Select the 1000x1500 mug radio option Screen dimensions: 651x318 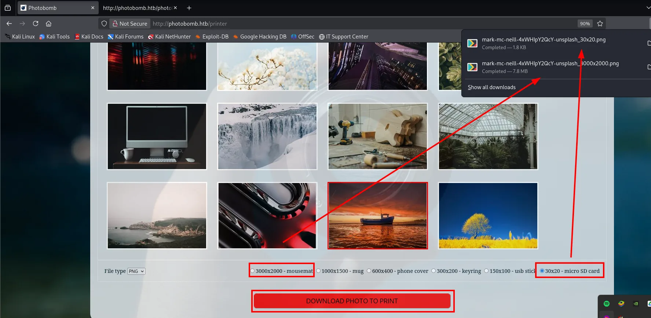click(x=318, y=271)
